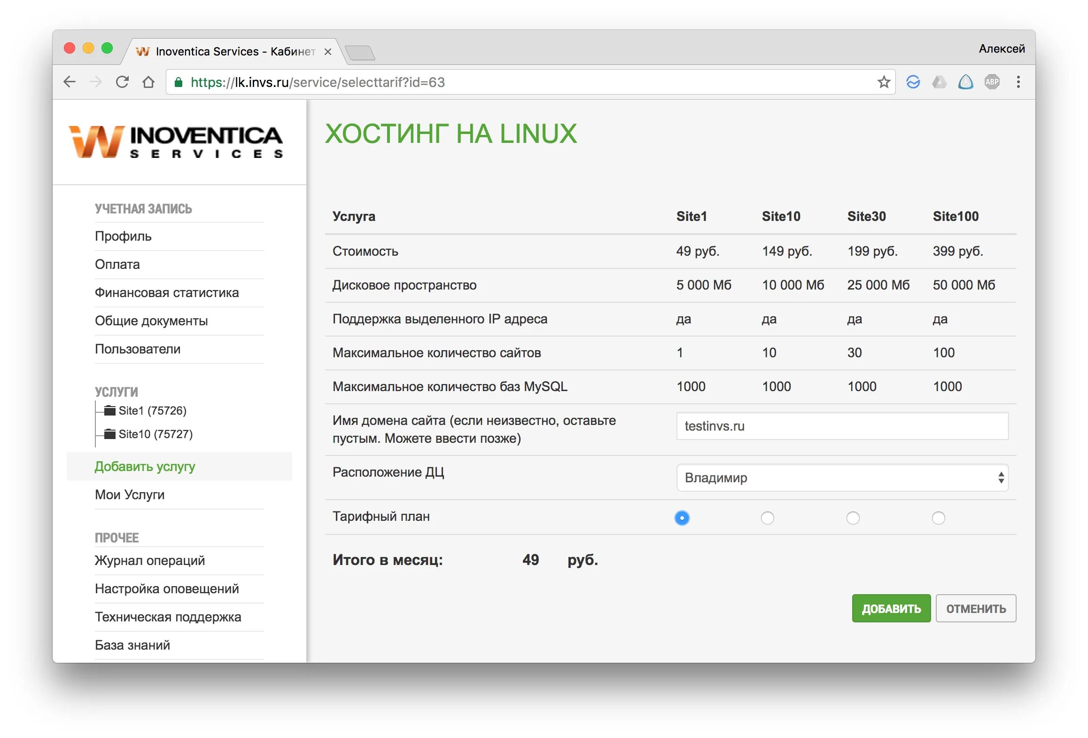1088x738 pixels.
Task: Click the ОТМЕНИТЬ button
Action: pos(976,609)
